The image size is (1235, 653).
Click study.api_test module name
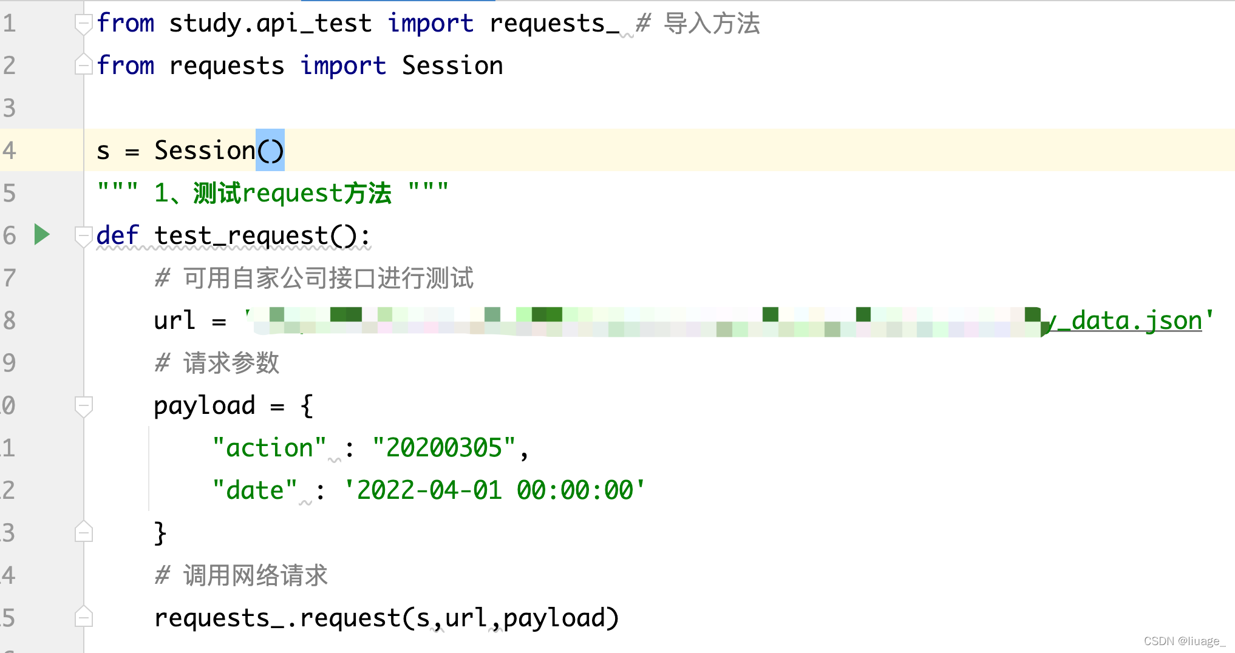click(270, 24)
